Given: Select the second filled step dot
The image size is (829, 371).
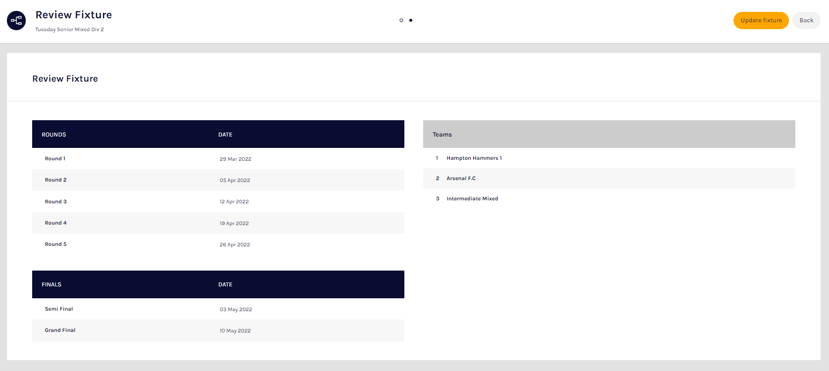Looking at the screenshot, I should pos(411,20).
